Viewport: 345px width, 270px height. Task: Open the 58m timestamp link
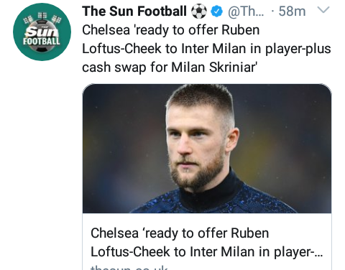coord(292,11)
